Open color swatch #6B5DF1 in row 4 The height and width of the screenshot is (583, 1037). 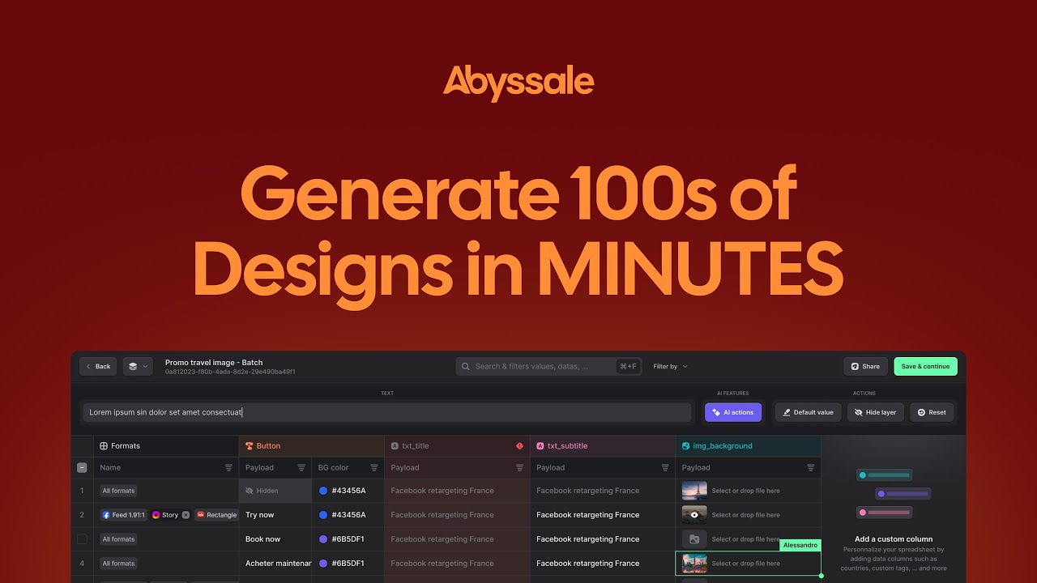click(x=323, y=564)
